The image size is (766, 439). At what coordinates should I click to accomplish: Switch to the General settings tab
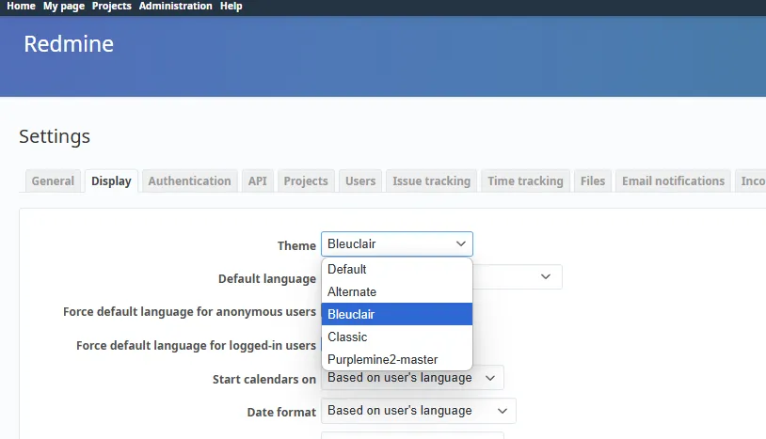click(53, 180)
